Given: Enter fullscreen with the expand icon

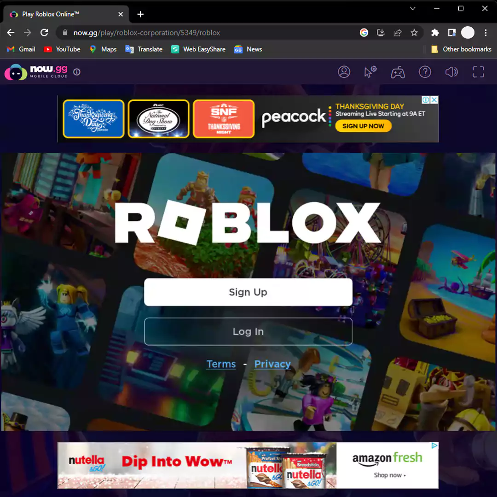Looking at the screenshot, I should 478,72.
